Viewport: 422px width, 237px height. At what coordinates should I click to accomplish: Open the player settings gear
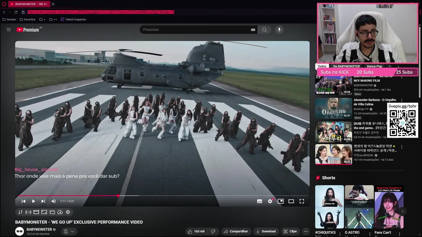270,201
